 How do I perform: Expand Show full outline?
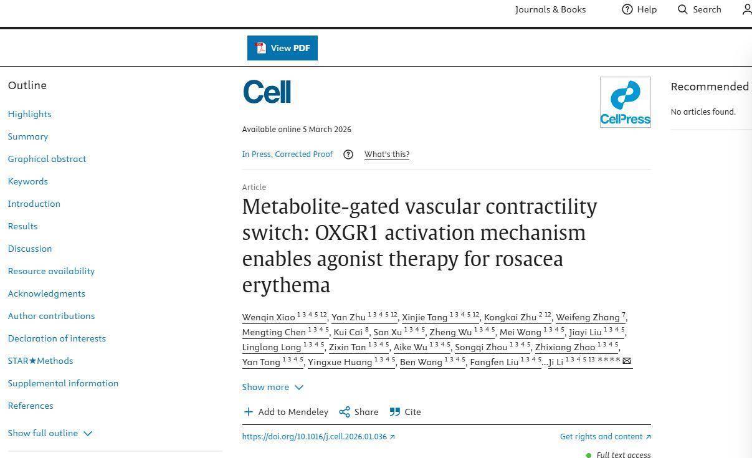point(50,433)
